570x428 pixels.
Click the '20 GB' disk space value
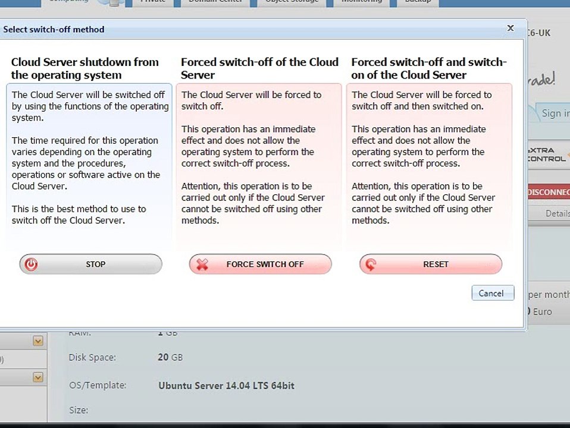(170, 357)
